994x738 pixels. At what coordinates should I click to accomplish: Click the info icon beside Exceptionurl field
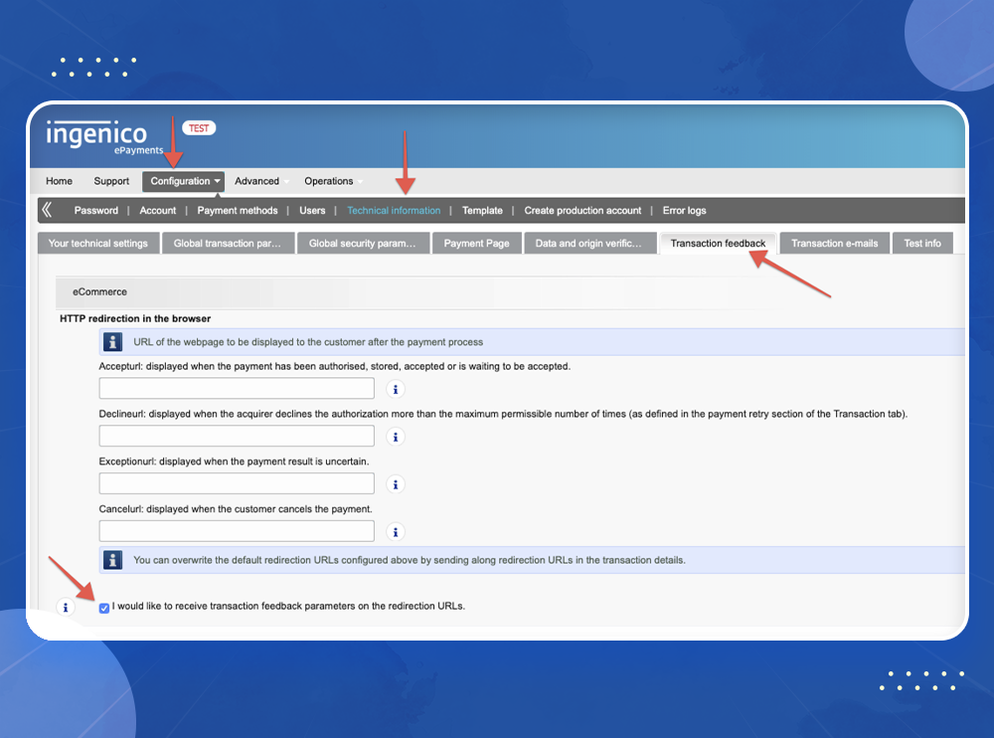tap(395, 484)
